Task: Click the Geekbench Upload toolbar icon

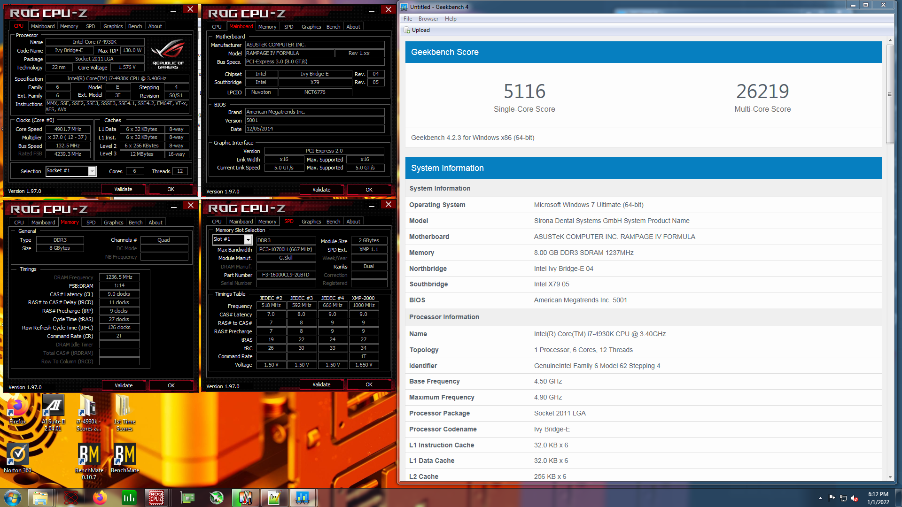Action: coord(407,30)
